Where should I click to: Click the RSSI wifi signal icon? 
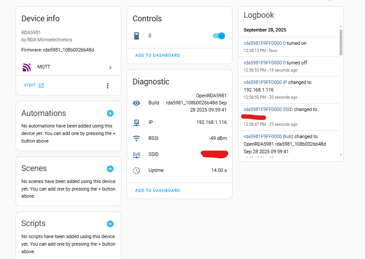(x=136, y=138)
